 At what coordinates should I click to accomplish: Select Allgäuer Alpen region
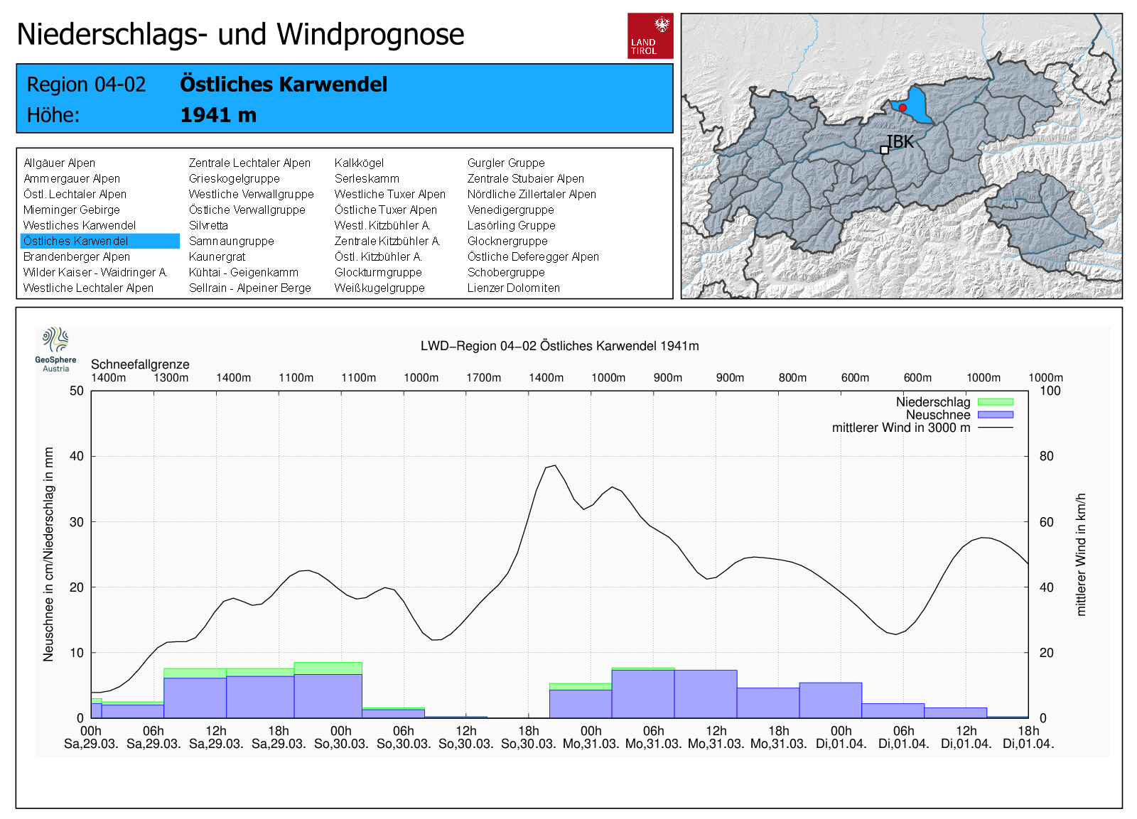click(59, 163)
